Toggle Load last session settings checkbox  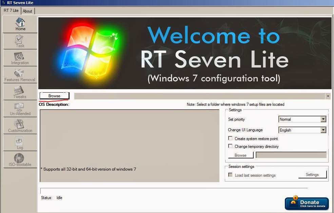click(230, 175)
